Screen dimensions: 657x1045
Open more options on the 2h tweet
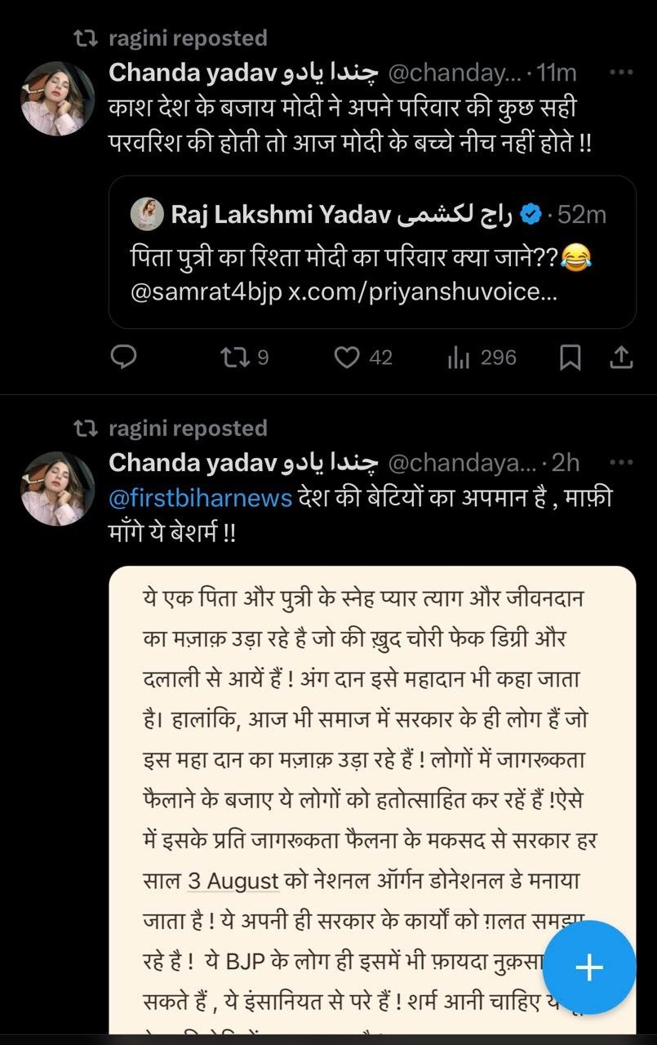[621, 463]
